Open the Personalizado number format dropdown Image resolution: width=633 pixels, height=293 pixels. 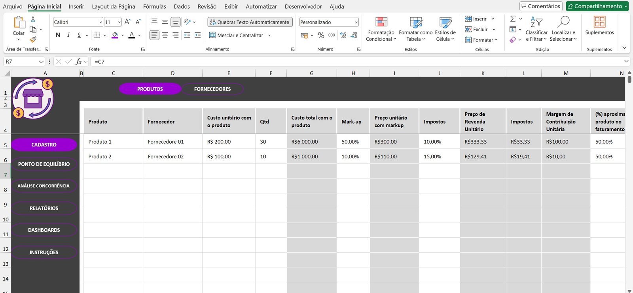[356, 22]
